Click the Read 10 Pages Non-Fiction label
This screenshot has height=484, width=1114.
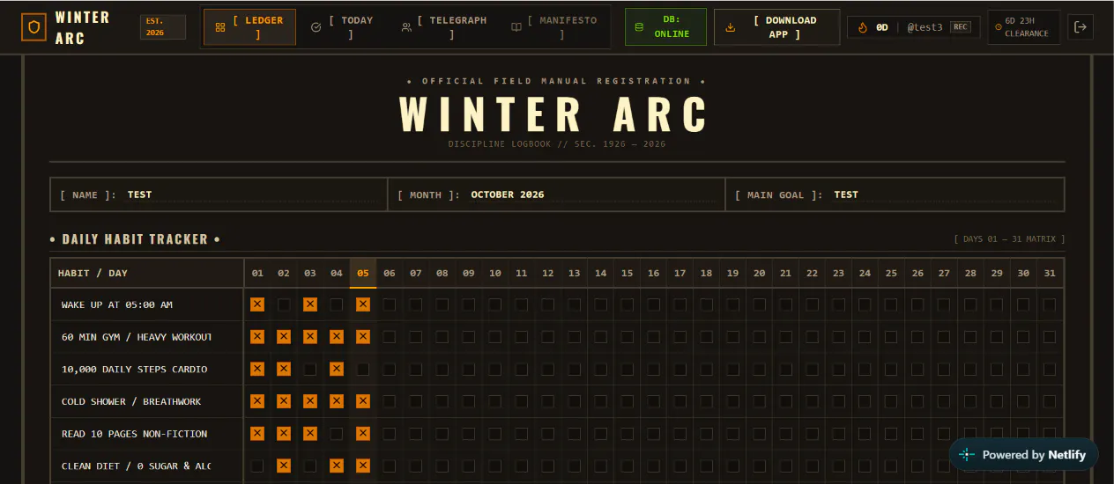[x=135, y=434]
